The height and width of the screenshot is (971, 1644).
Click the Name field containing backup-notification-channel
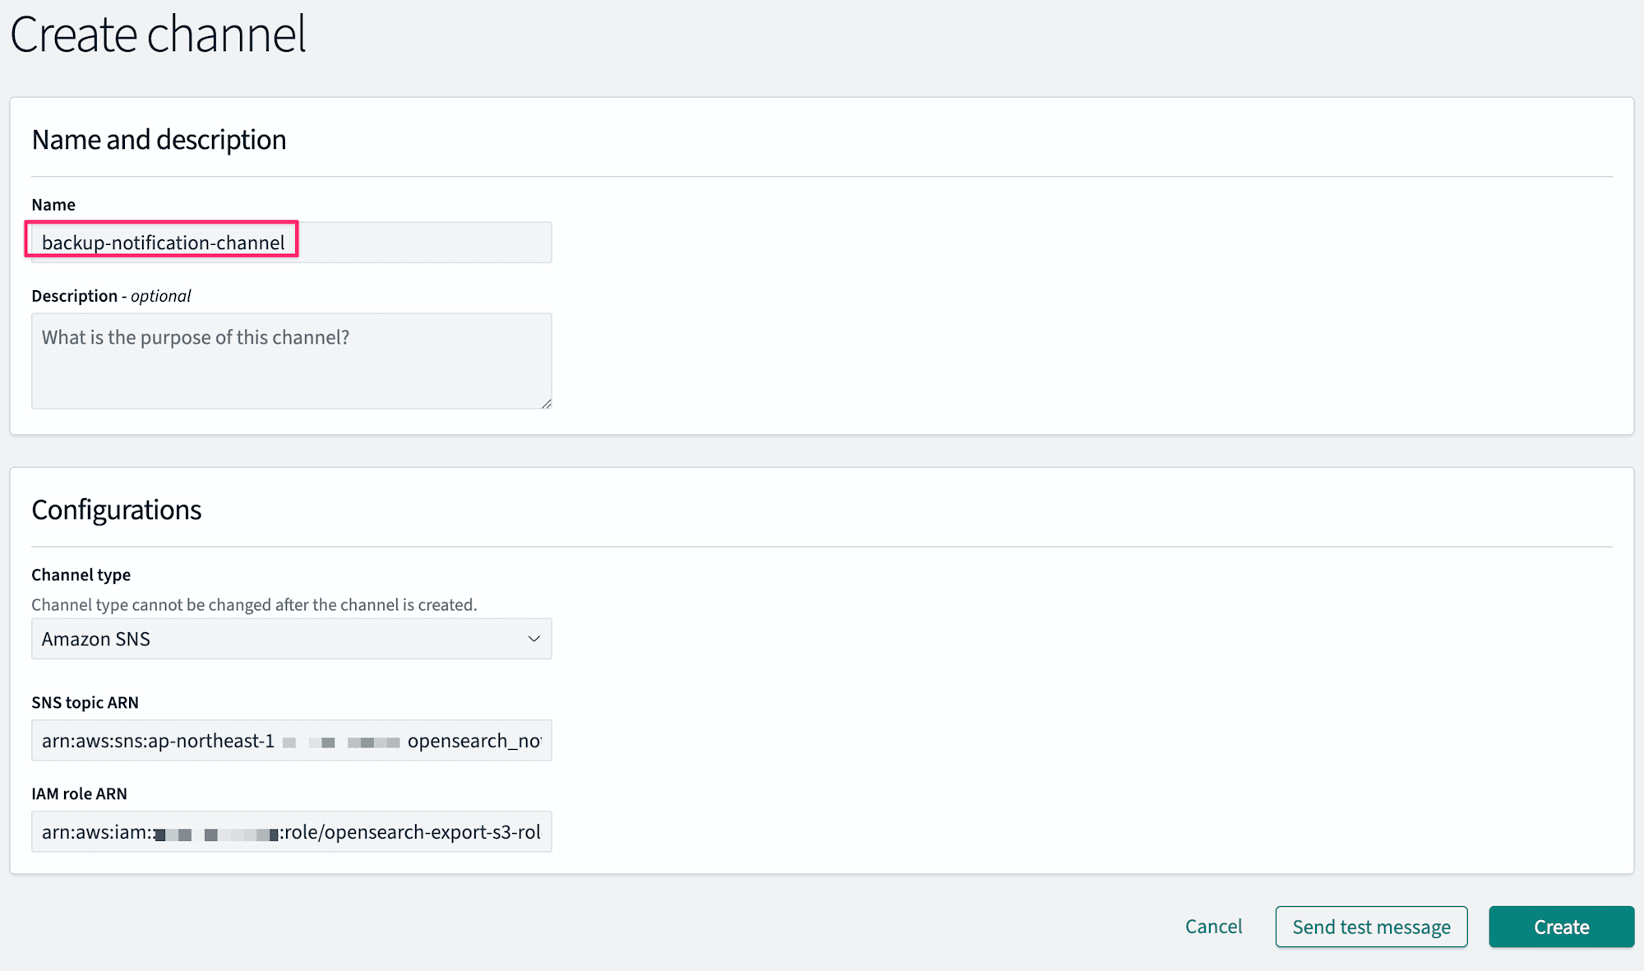(x=291, y=243)
